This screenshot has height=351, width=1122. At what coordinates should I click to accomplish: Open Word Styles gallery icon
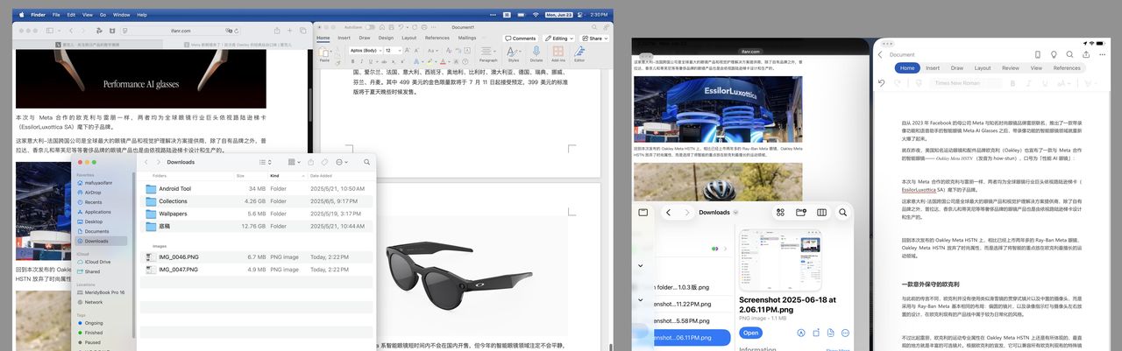click(x=514, y=53)
